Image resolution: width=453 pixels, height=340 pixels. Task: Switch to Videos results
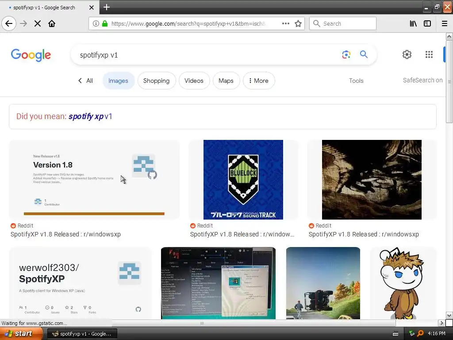coord(194,81)
